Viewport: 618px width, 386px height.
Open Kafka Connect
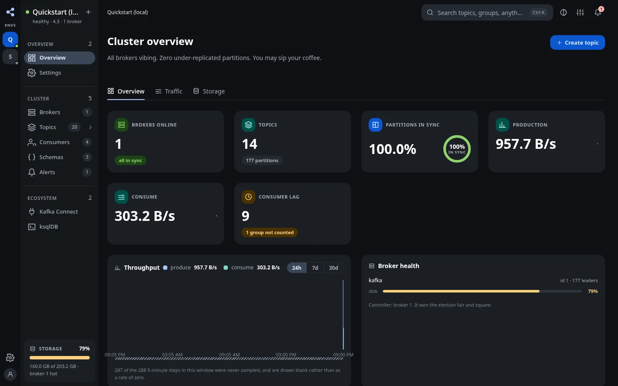point(60,212)
